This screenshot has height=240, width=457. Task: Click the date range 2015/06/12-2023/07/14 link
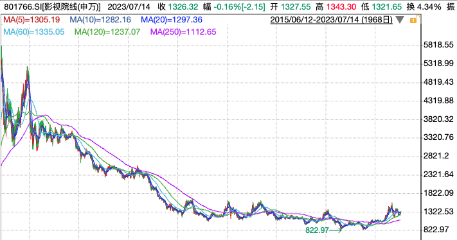click(x=332, y=20)
